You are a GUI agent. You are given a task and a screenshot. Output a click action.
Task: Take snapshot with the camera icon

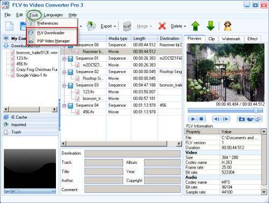pos(242,119)
